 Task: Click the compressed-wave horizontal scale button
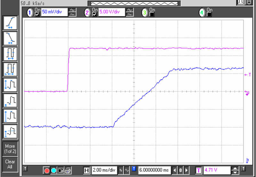coord(121,170)
